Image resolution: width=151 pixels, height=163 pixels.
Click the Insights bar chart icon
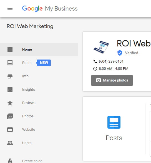(10, 90)
